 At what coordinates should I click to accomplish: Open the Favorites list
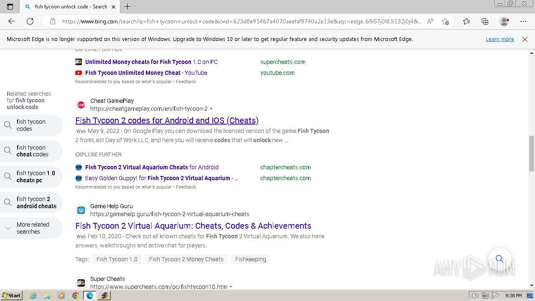[x=466, y=21]
